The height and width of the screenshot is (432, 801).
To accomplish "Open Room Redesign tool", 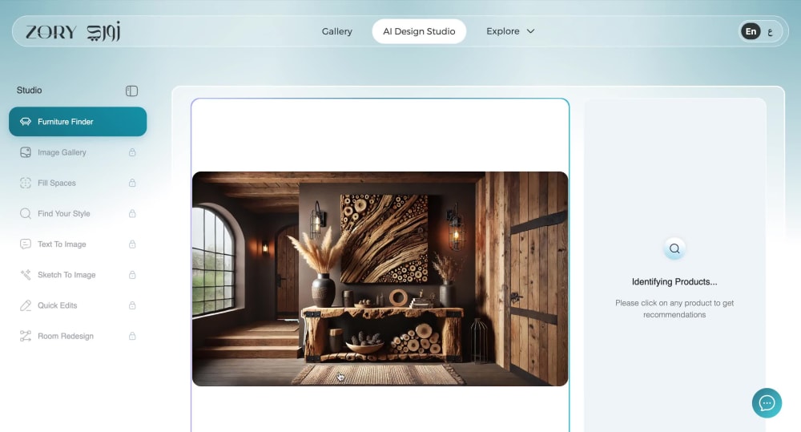I will [x=78, y=337].
